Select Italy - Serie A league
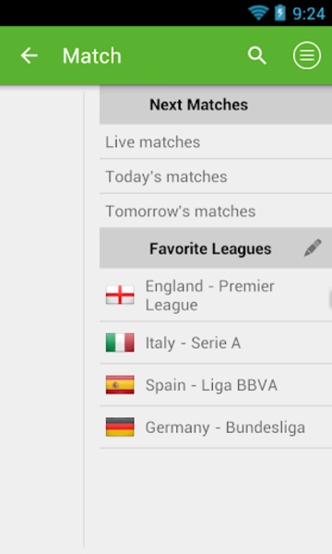Viewport: 332px width, 554px height. click(x=216, y=343)
